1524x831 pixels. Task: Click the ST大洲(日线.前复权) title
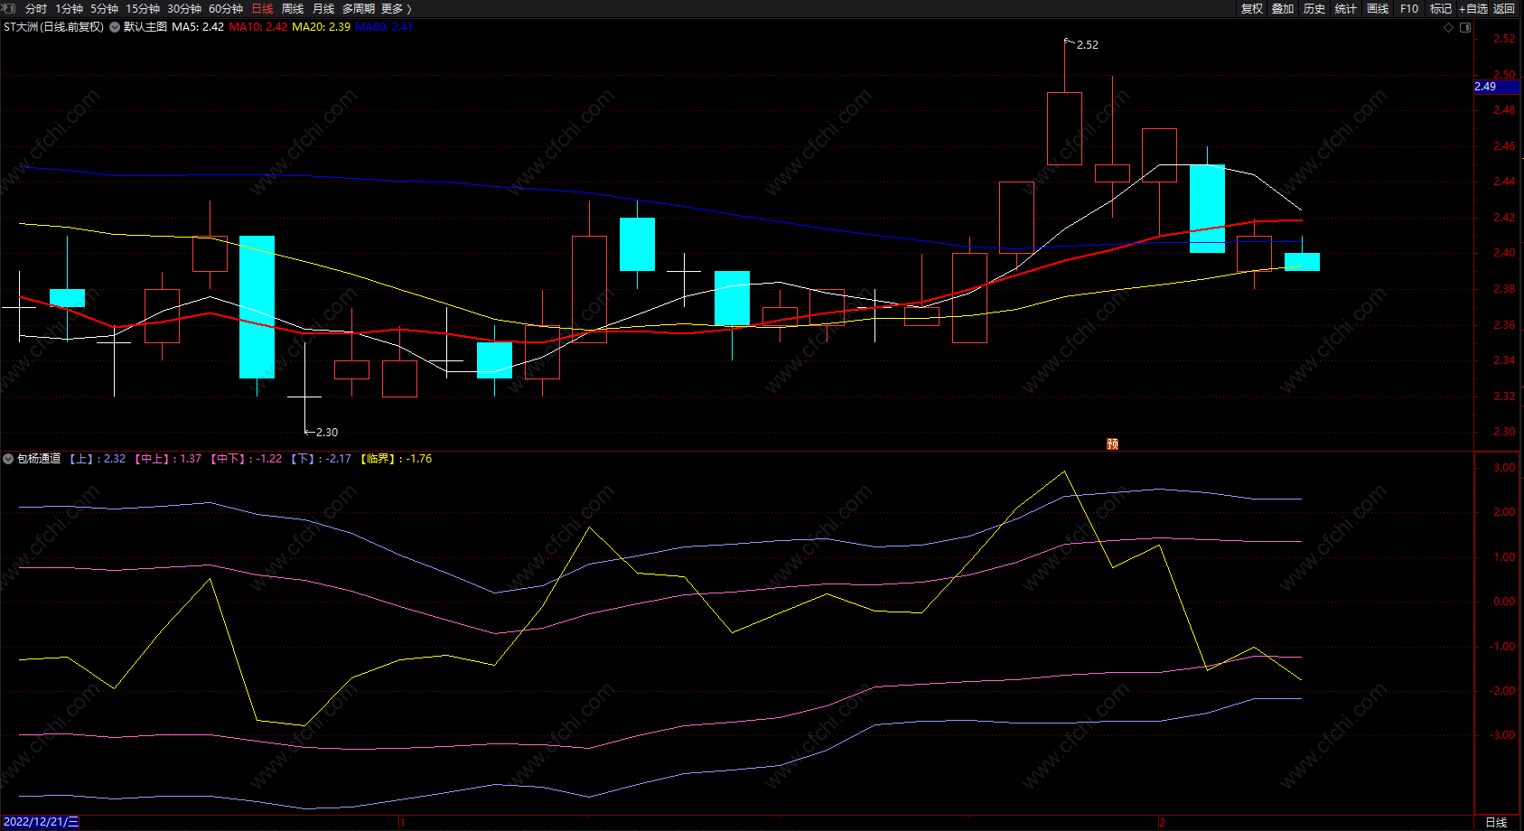click(x=53, y=27)
